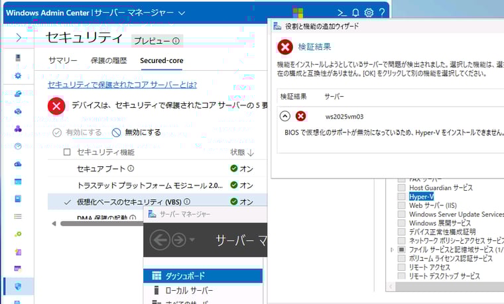Click the server overview icon in sidebar
The width and height of the screenshot is (504, 304).
coord(18,58)
